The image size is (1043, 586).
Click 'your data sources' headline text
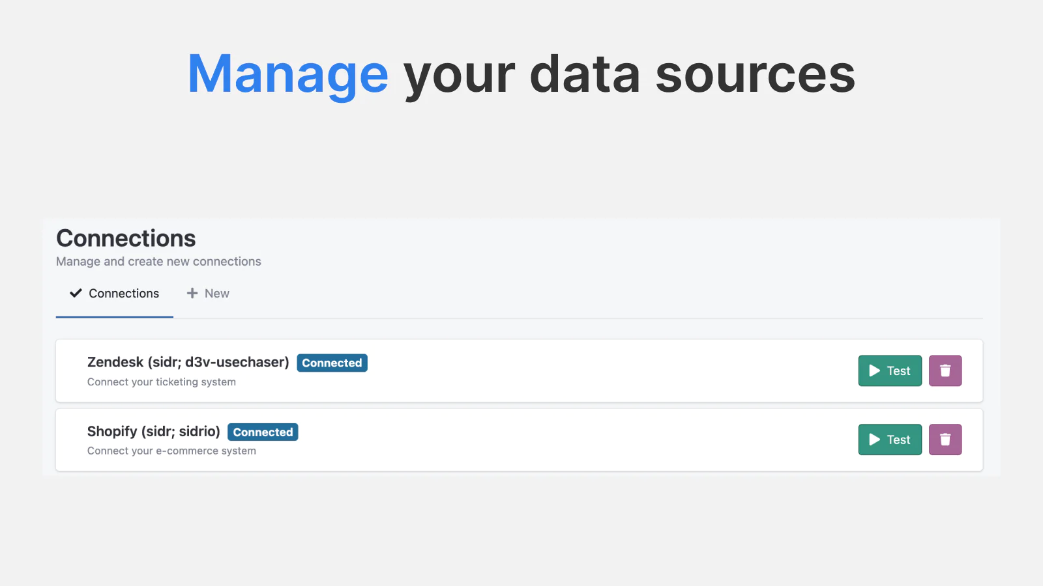click(x=629, y=76)
